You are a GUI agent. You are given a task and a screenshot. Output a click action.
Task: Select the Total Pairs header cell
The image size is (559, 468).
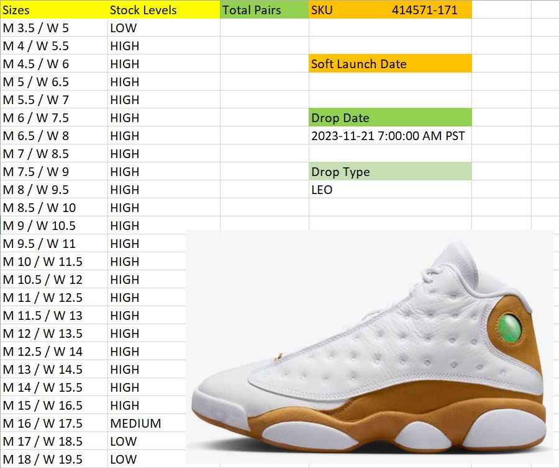pos(264,10)
